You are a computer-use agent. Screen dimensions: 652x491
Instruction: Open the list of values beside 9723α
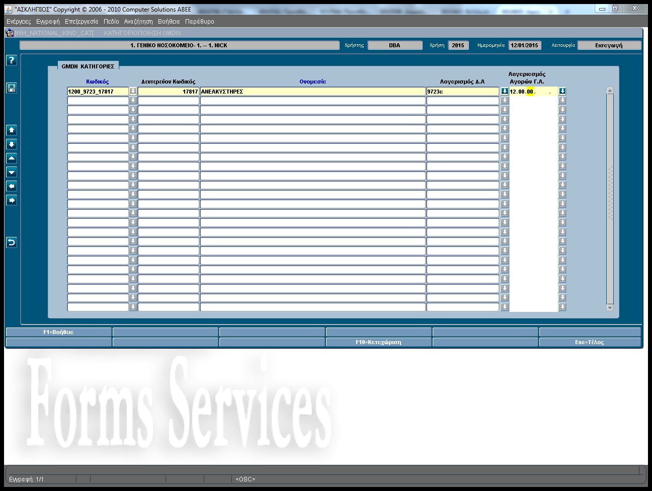pos(505,91)
